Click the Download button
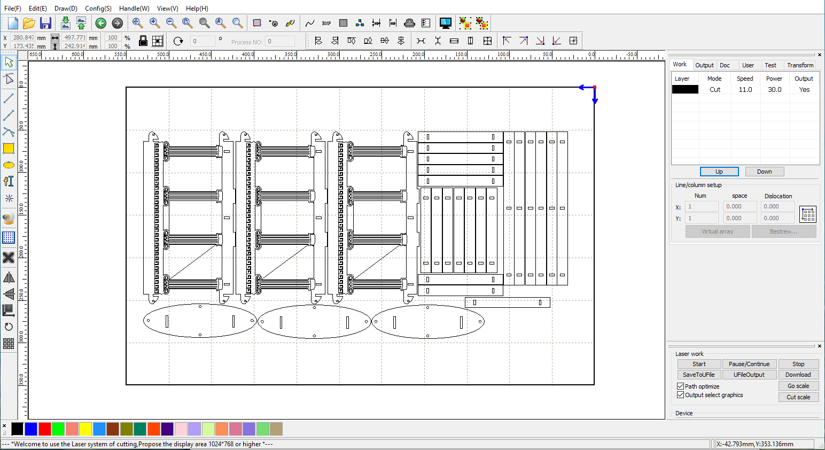 tap(798, 375)
